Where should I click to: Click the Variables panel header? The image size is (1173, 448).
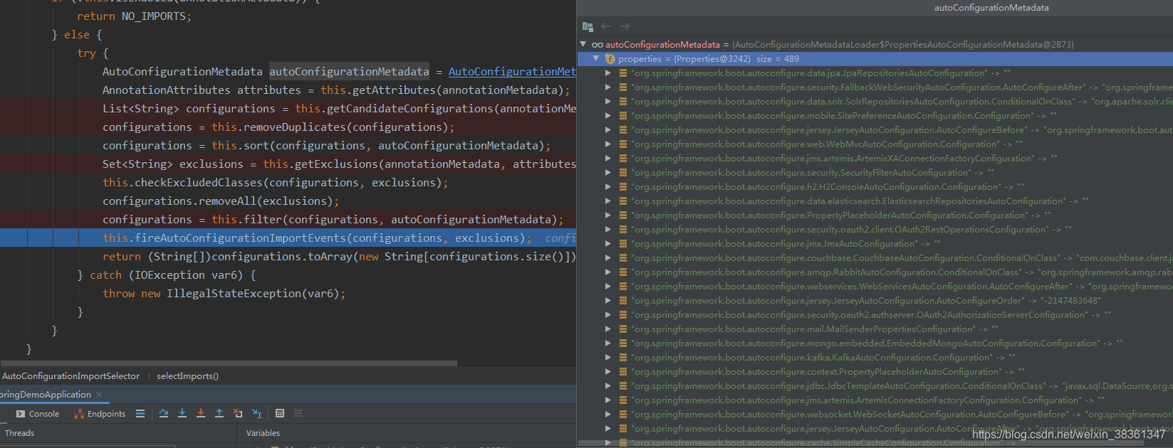coord(263,433)
